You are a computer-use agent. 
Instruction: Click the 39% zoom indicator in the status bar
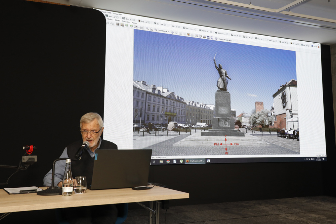pyautogui.click(x=153, y=157)
